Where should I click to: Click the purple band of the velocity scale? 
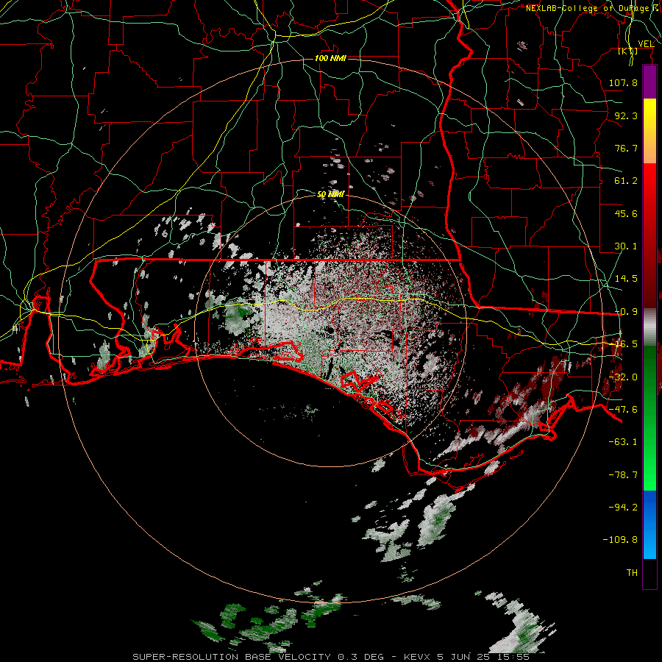coord(649,82)
